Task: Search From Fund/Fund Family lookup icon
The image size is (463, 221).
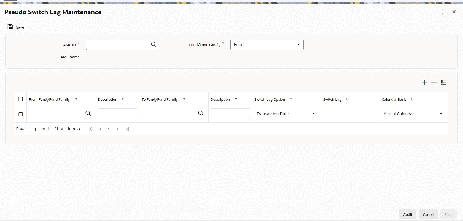Action: click(x=88, y=113)
